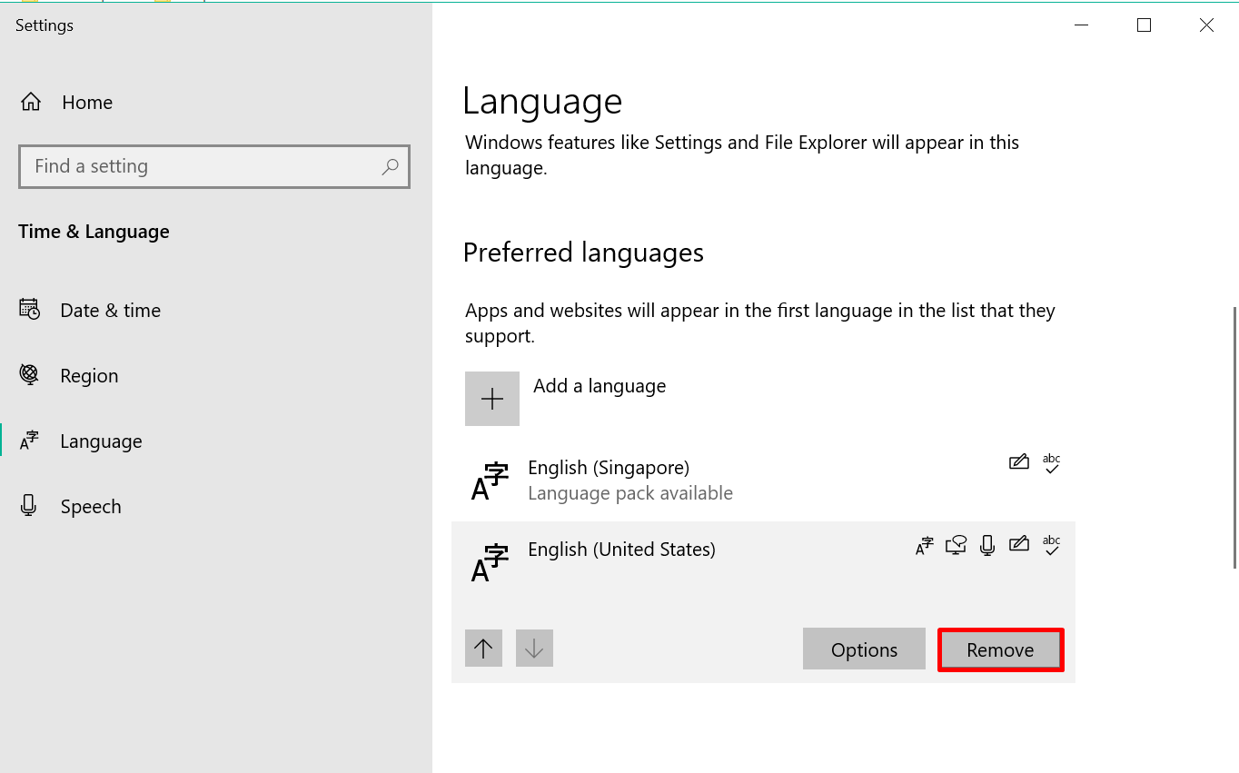Image resolution: width=1239 pixels, height=773 pixels.
Task: Click the plus Add a language button
Action: 492,399
